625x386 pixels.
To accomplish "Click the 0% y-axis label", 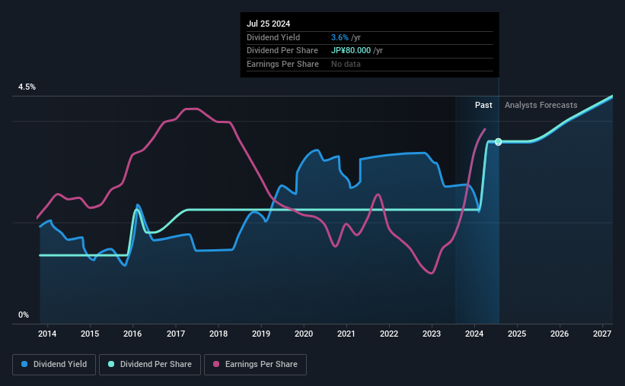I will click(24, 315).
